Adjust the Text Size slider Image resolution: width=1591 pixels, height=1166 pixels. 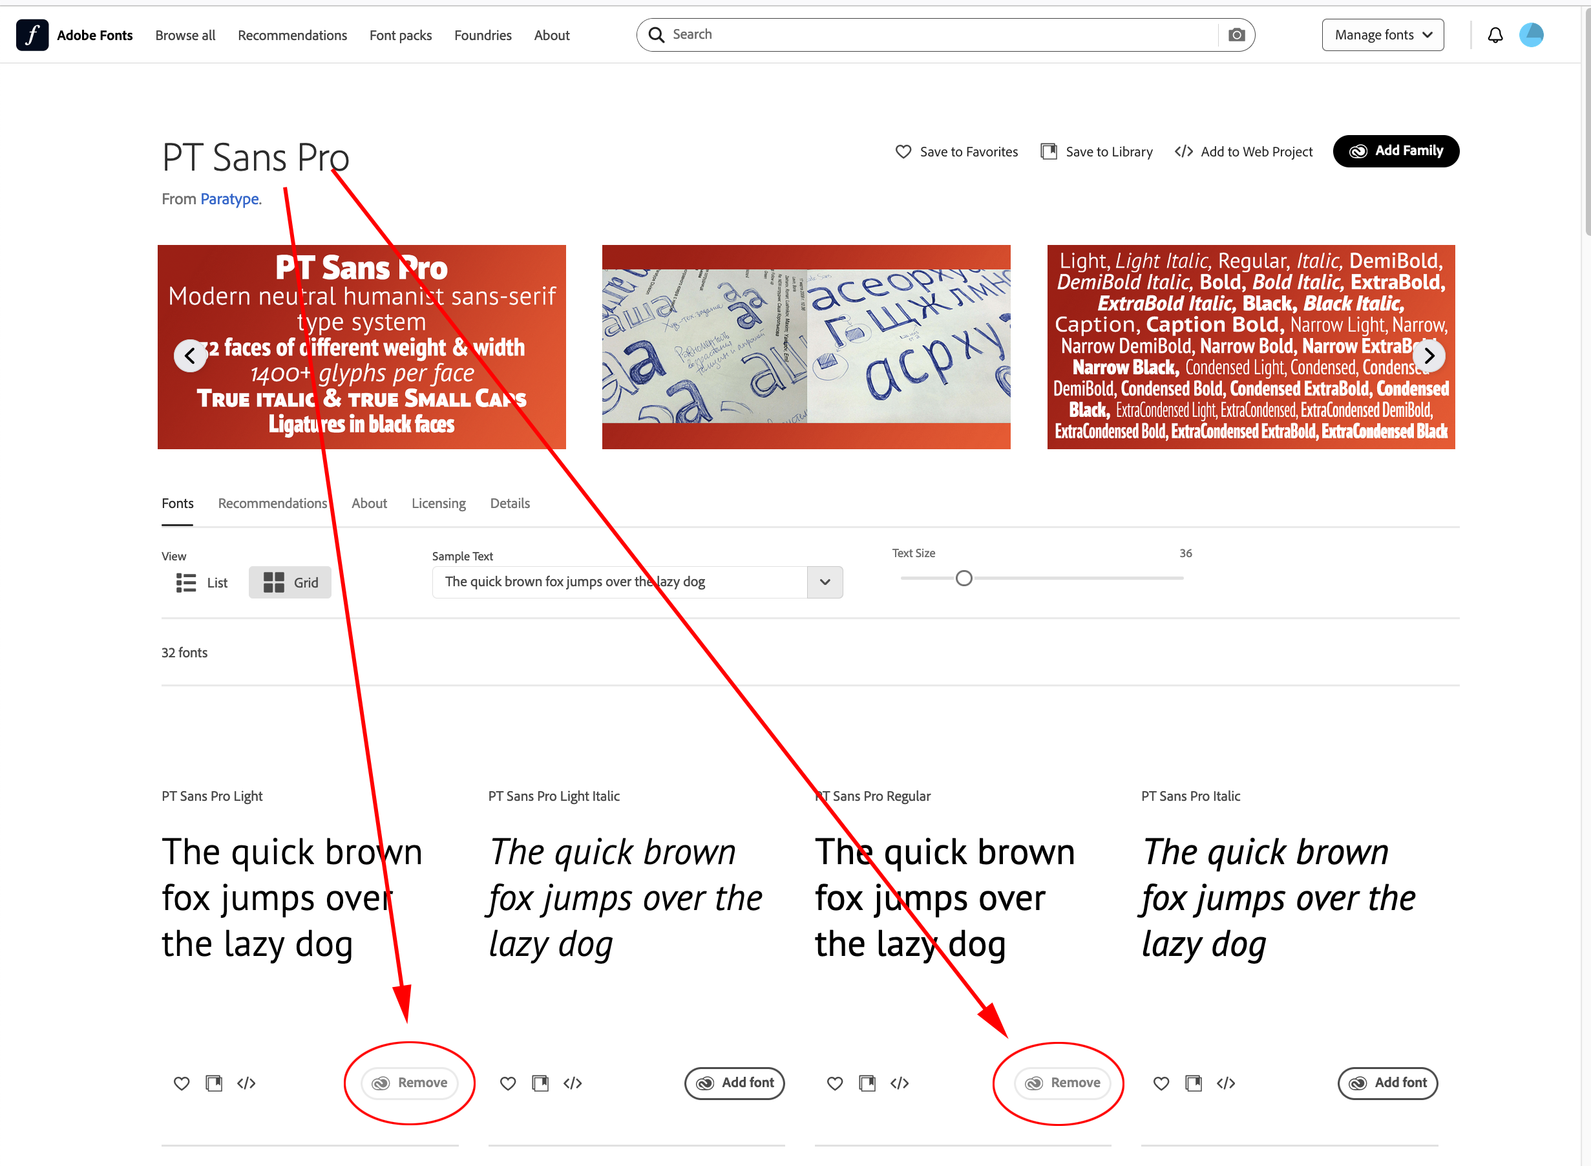click(964, 577)
